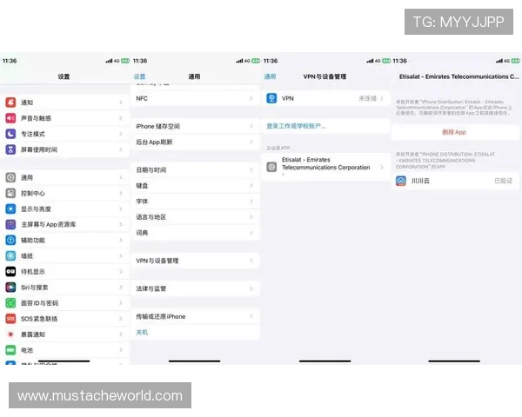The image size is (522, 417).
Task: Open 词典 entry
Action: tap(195, 233)
